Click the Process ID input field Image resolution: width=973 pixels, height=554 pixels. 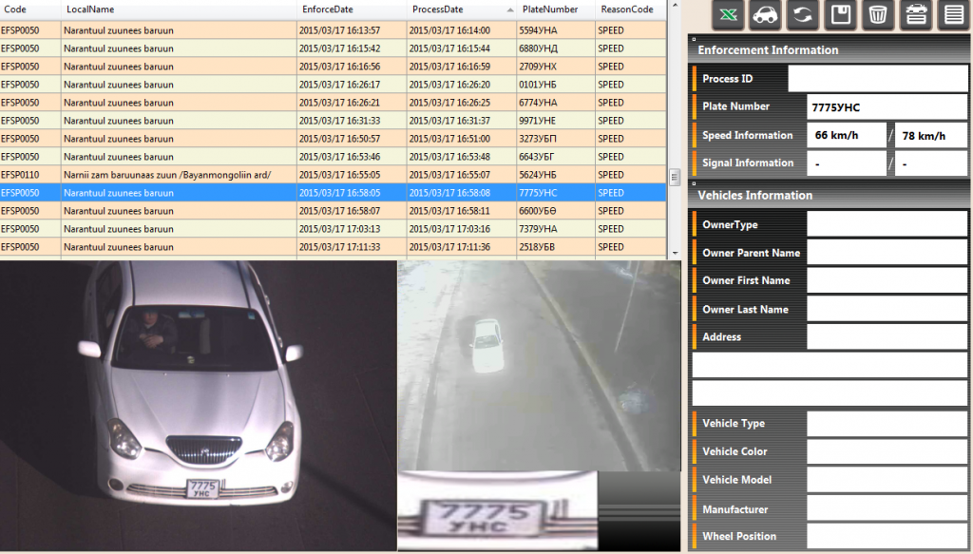[877, 79]
